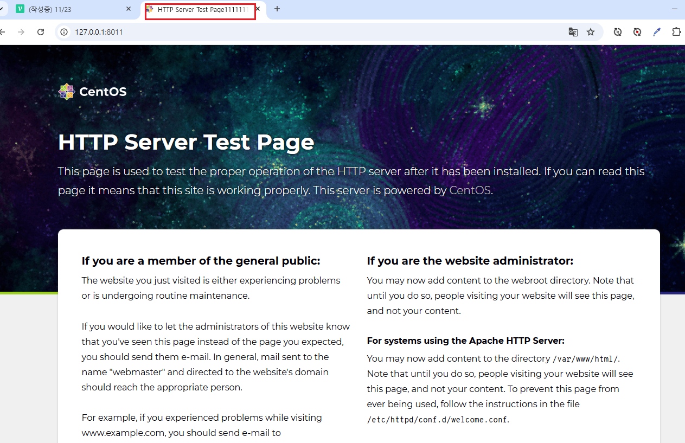Click "If you are the website administrator:" heading
This screenshot has height=443, width=685.
tap(470, 261)
